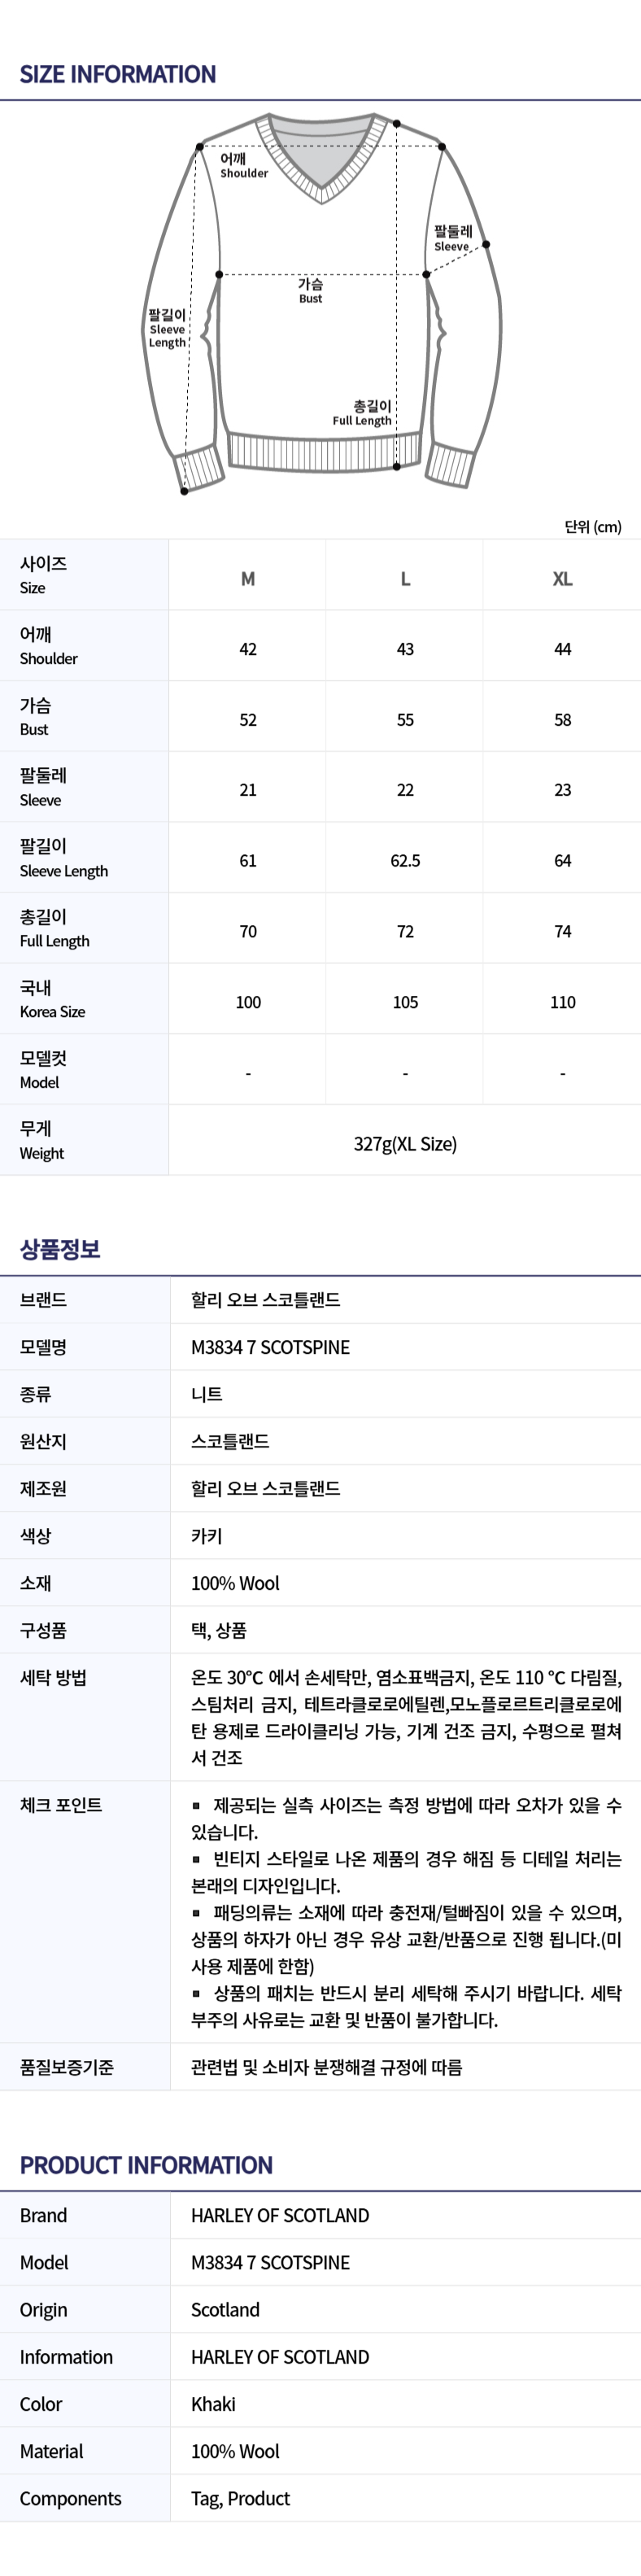Click the M3834 7 SCOTSPINE model name in the Korean table
Viewport: 641px width, 2576px height.
[270, 1347]
